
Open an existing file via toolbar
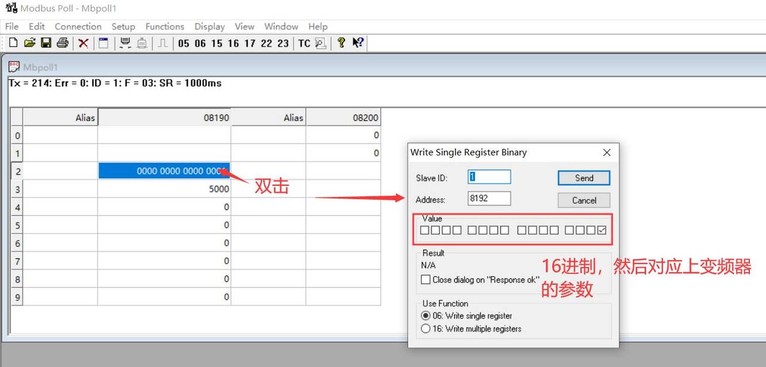click(x=29, y=42)
